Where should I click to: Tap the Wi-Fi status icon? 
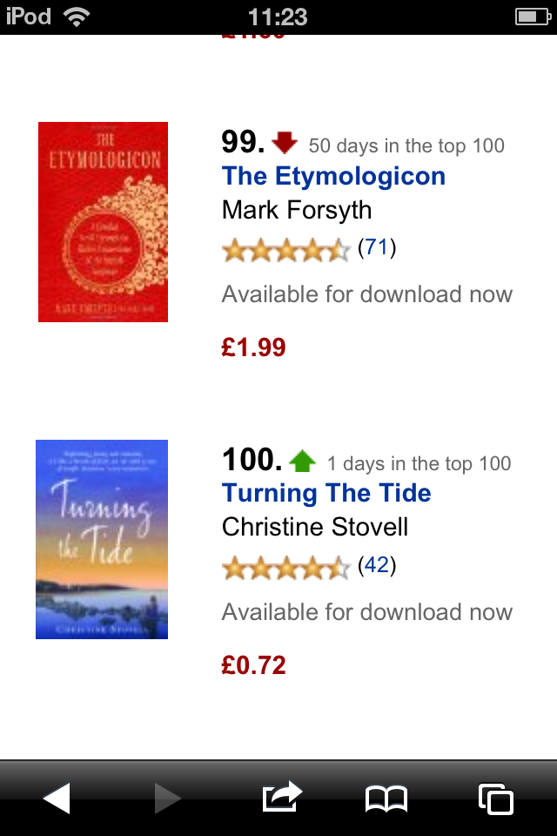coord(77,17)
